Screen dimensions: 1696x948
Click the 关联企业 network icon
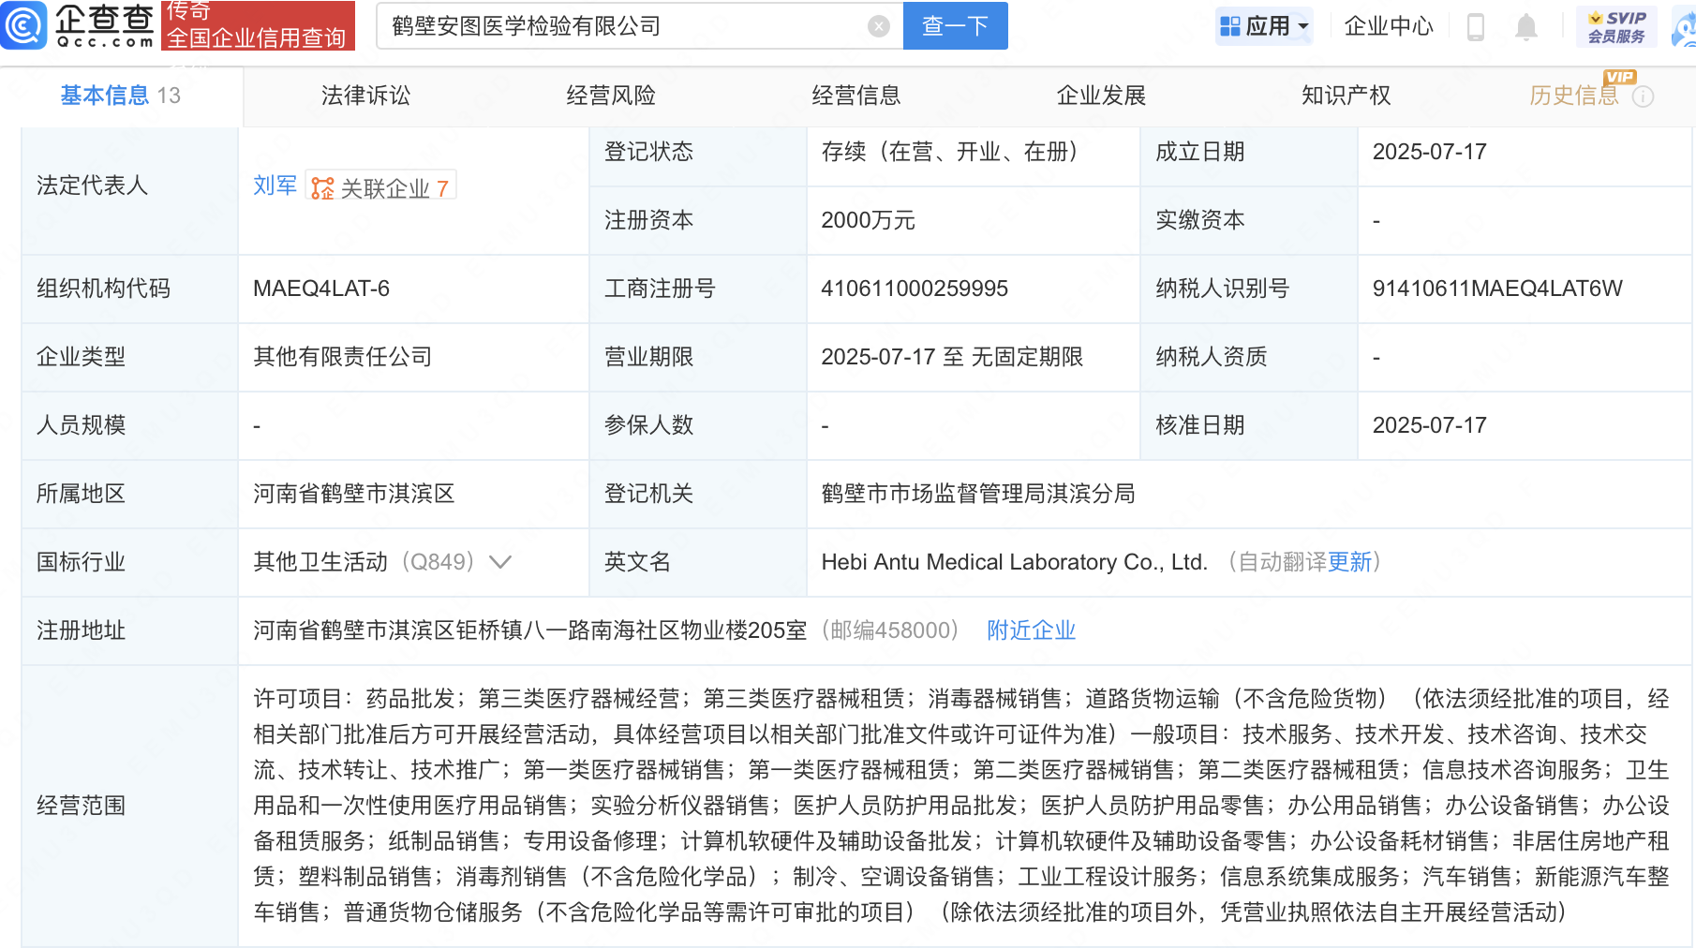pyautogui.click(x=322, y=188)
